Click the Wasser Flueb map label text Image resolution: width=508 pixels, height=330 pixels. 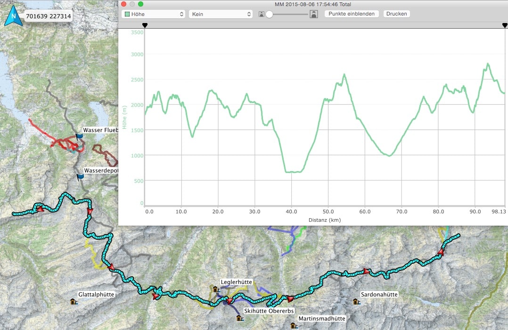coord(100,130)
